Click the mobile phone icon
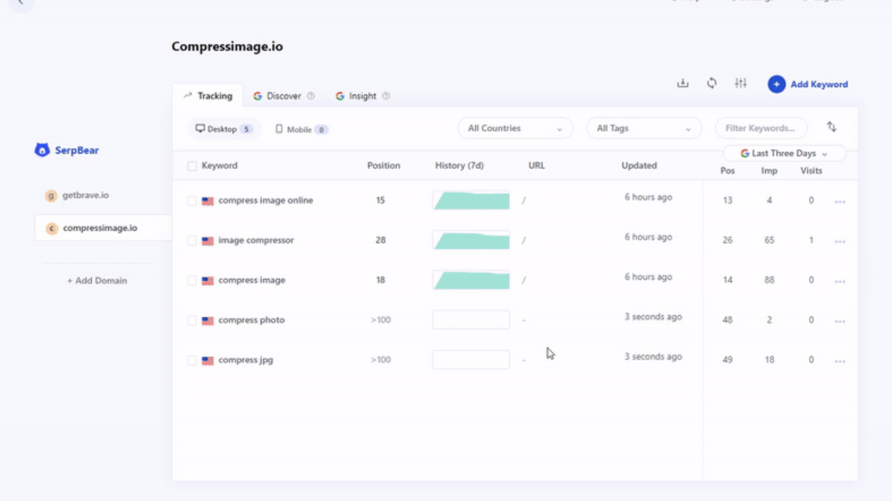Viewport: 892px width, 501px height. (279, 129)
